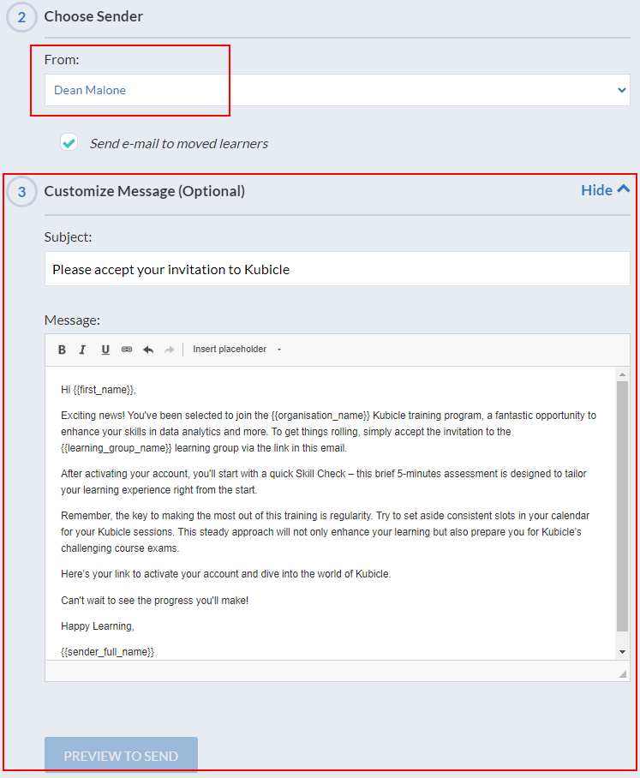Click the '{{learning_group_name}}' placeholder in message
Viewport: 640px width, 778px height.
[117, 448]
